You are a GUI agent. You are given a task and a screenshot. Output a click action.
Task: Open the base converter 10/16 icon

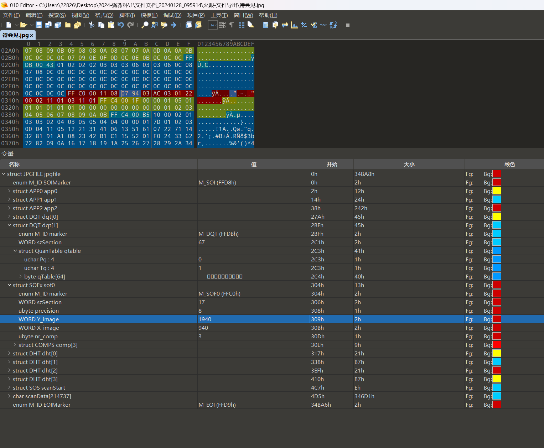tap(333, 25)
